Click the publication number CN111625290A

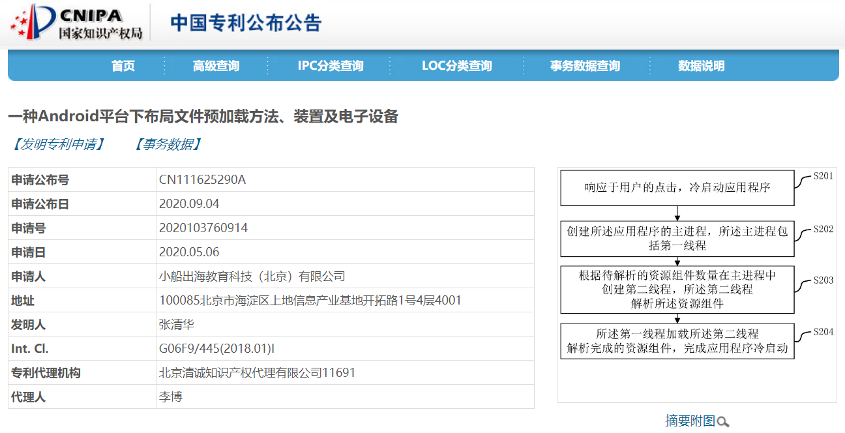202,180
